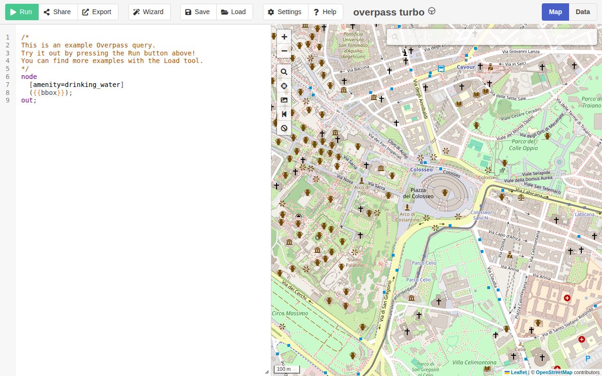Open the Help dialog

click(x=325, y=12)
